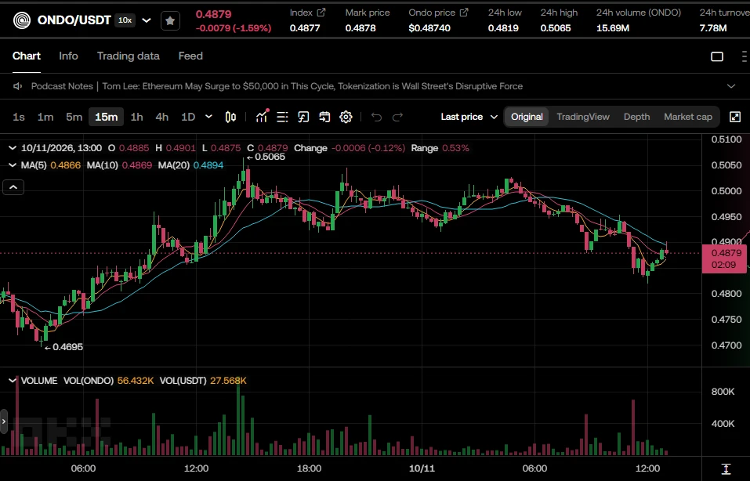This screenshot has width=750, height=481.
Task: Click the layout rectangle icon near Feed
Action: [x=717, y=56]
